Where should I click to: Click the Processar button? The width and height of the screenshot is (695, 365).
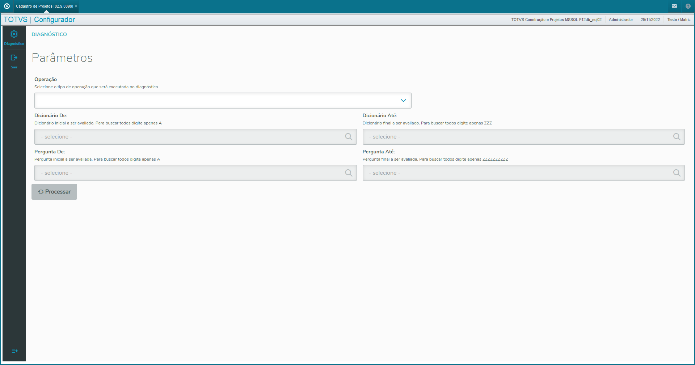click(x=54, y=192)
